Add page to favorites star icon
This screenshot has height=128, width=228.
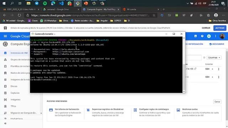[x=154, y=15]
